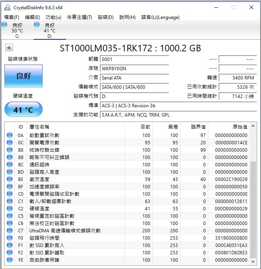Click the status orb in row BD

click(10, 172)
